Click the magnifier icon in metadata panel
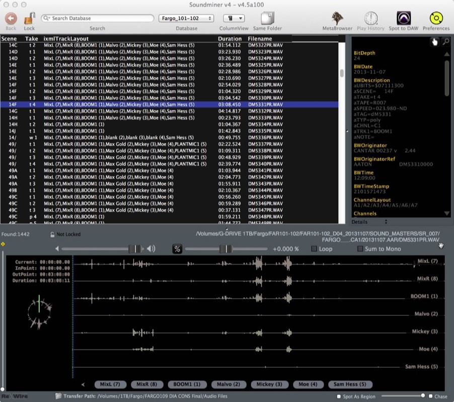The width and height of the screenshot is (454, 402). click(446, 42)
